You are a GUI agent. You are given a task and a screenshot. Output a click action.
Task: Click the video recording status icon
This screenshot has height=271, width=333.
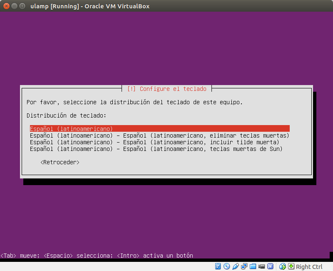[261, 266]
